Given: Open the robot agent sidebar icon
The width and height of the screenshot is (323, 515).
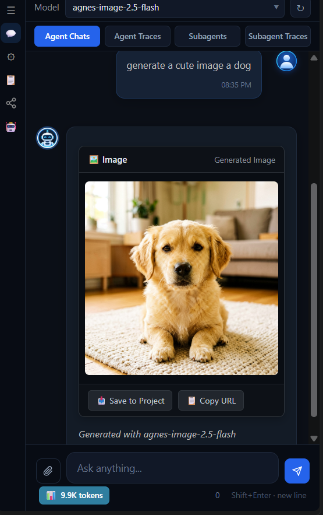Looking at the screenshot, I should (11, 127).
